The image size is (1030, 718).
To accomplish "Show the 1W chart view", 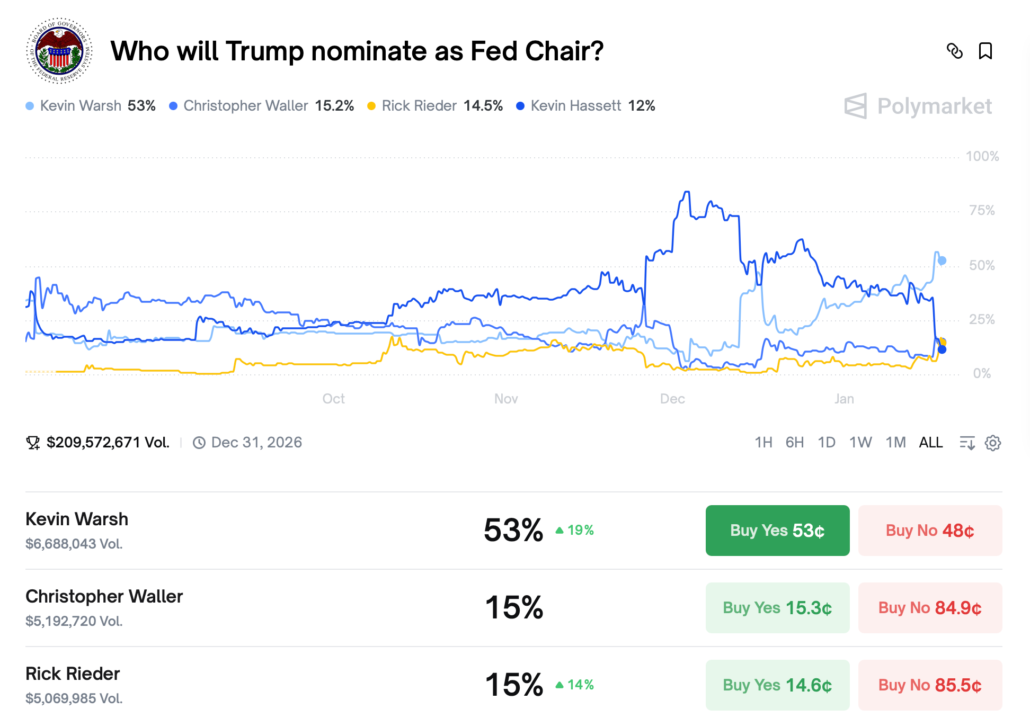I will pyautogui.click(x=860, y=443).
